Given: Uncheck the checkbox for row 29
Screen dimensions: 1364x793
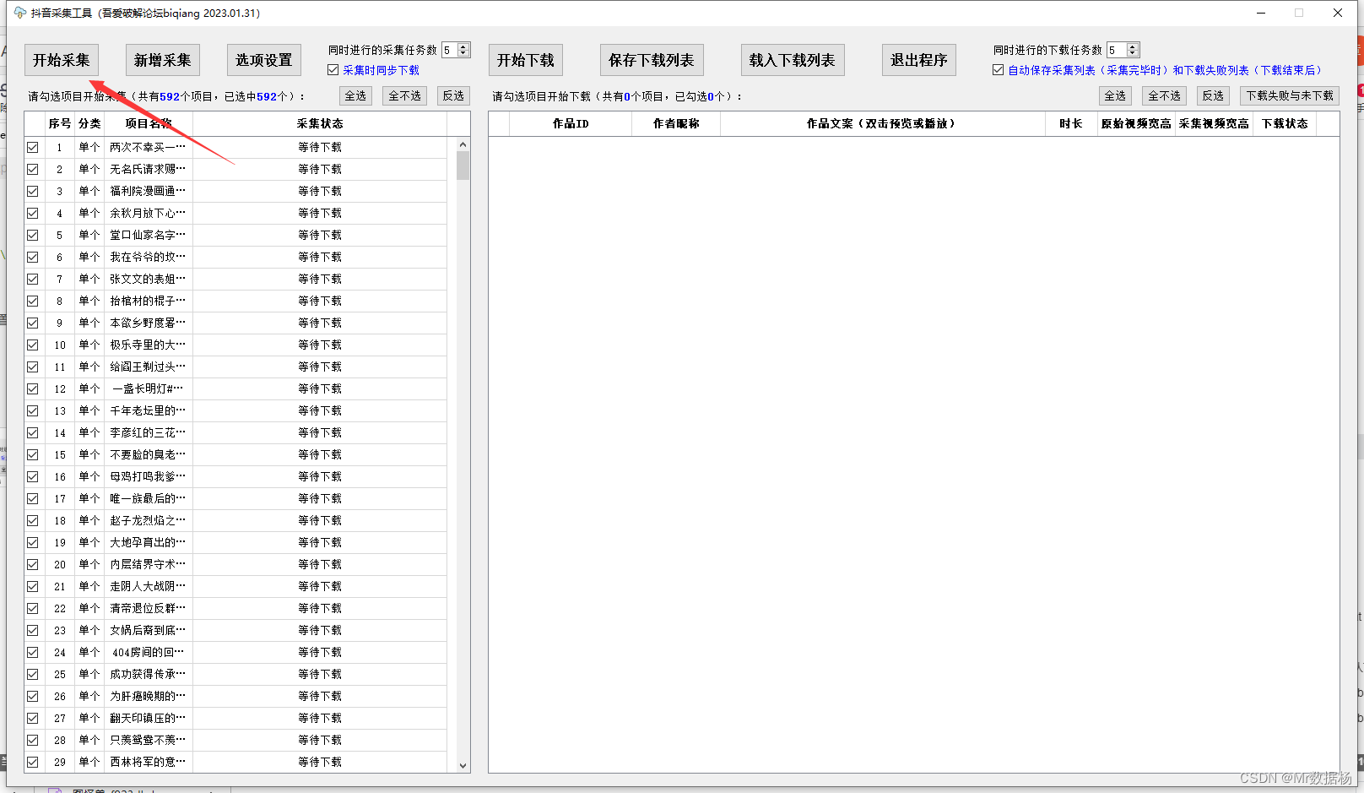Looking at the screenshot, I should click(x=33, y=762).
